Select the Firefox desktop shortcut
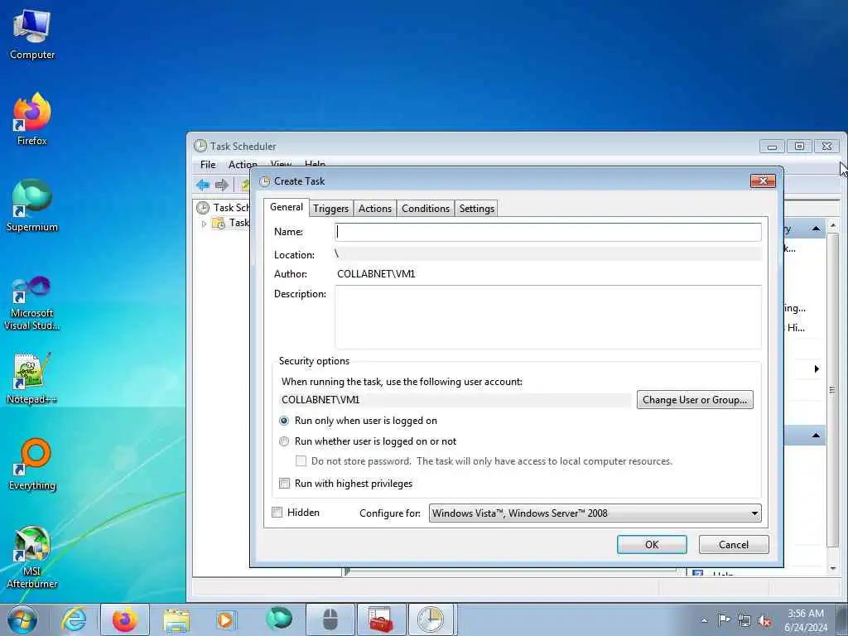 [x=32, y=119]
